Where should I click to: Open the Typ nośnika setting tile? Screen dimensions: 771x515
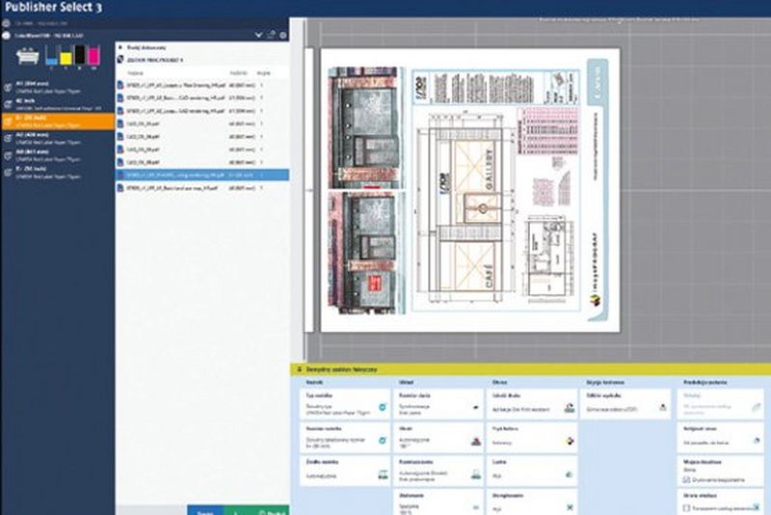[345, 404]
